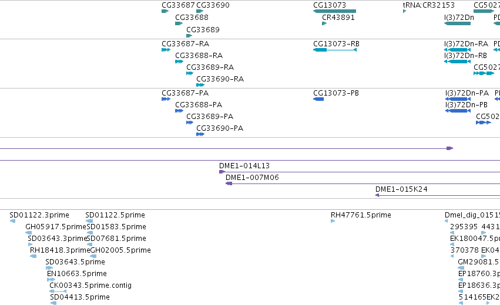Click the l(3)72Dn-PB protein feature
Image resolution: width=500 pixels, height=306 pixels.
tap(458, 111)
